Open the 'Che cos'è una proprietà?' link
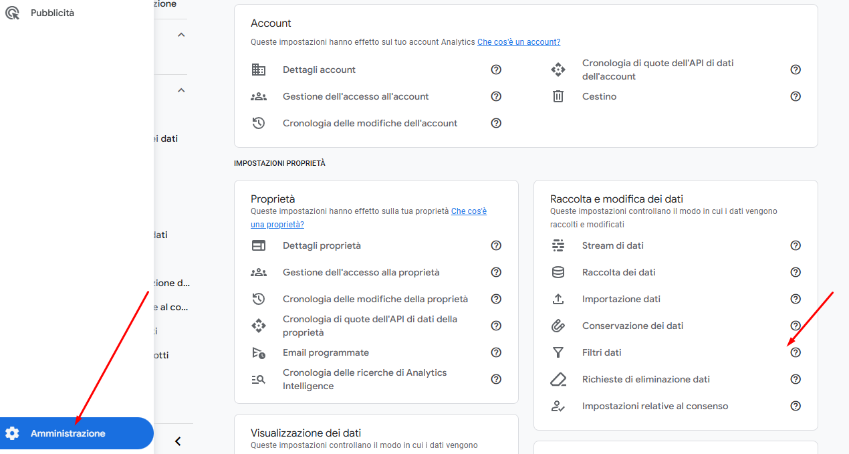 point(369,217)
